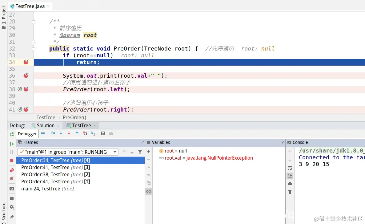Click the Frames filter funnel icon
The image size is (365, 224).
[140, 152]
